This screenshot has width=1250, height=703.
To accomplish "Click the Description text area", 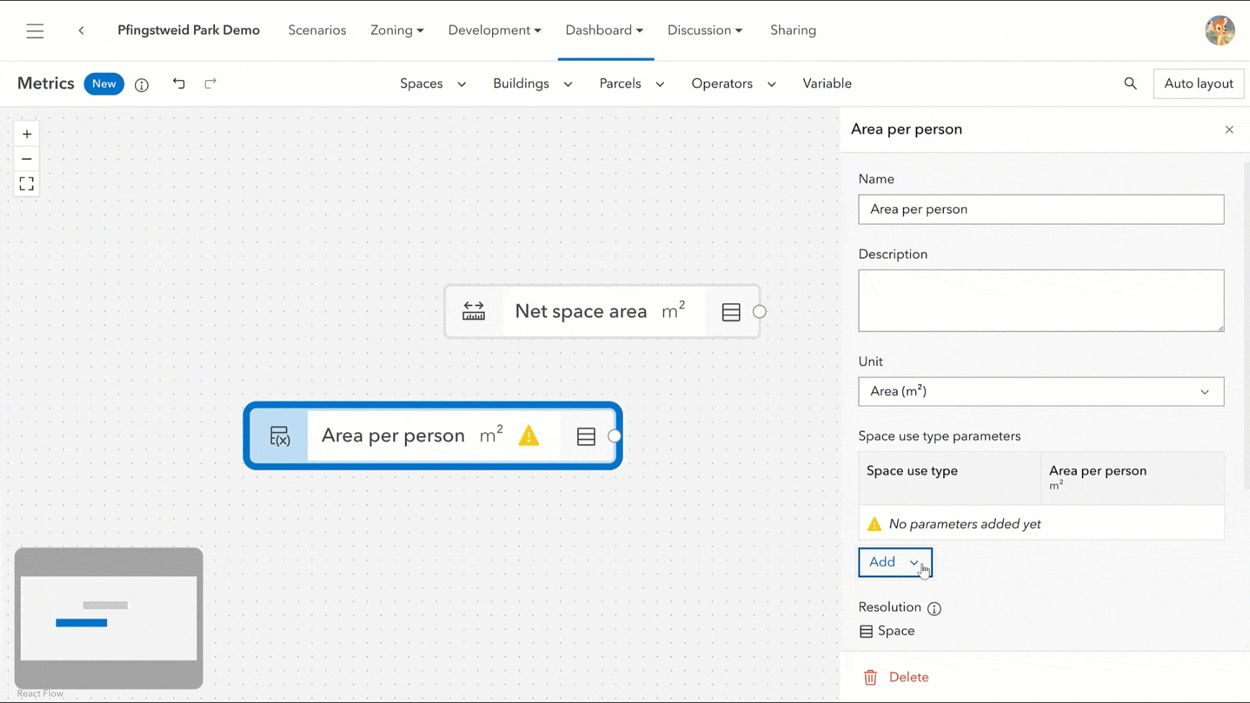I will 1041,301.
